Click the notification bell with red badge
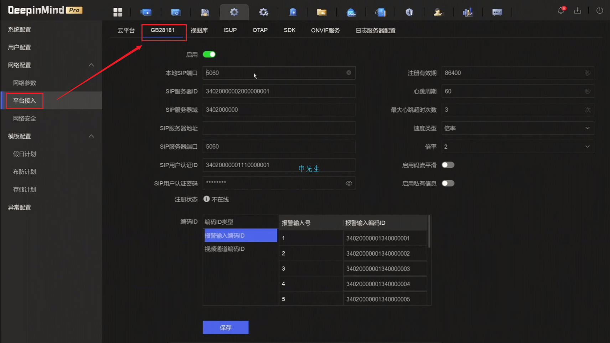 pos(561,10)
